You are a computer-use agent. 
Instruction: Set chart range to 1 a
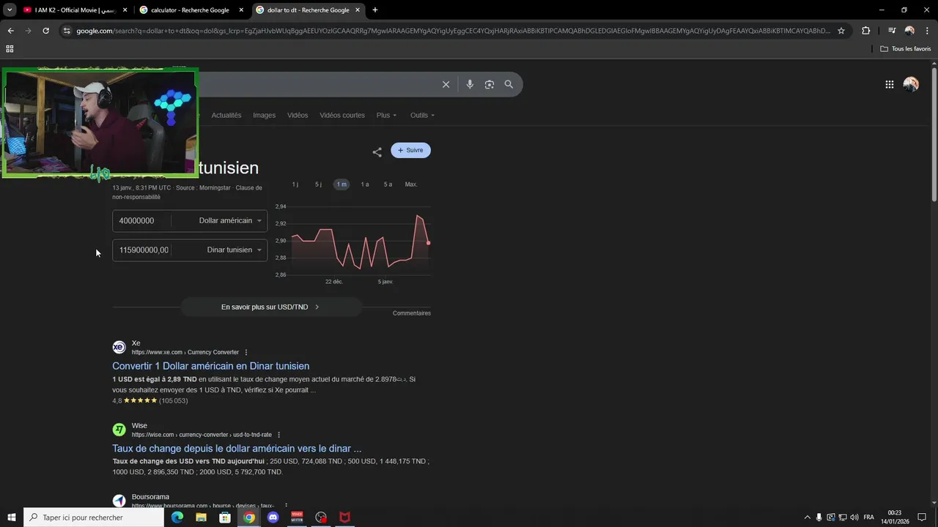click(x=365, y=184)
